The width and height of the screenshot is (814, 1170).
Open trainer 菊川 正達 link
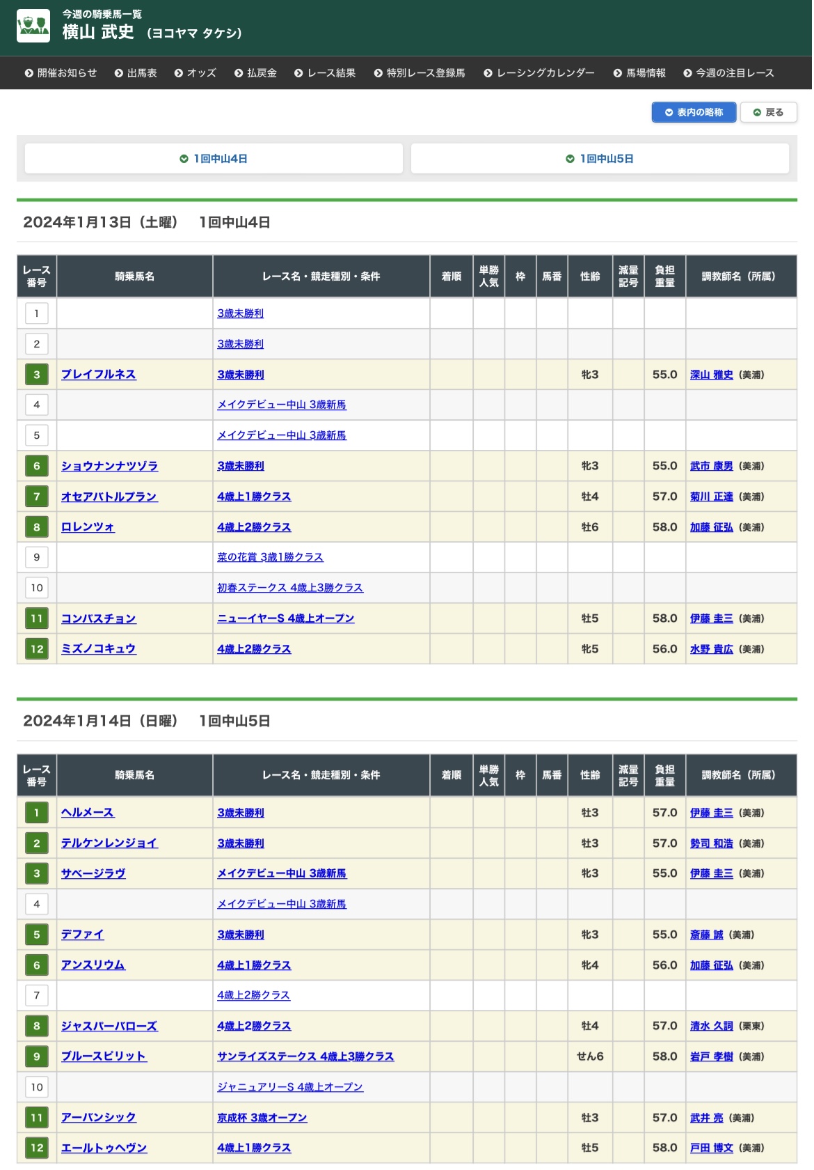point(712,497)
